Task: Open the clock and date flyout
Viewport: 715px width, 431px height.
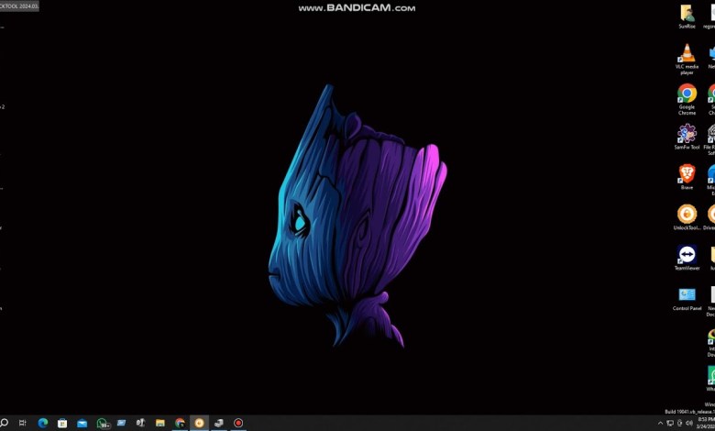Action: tap(706, 423)
